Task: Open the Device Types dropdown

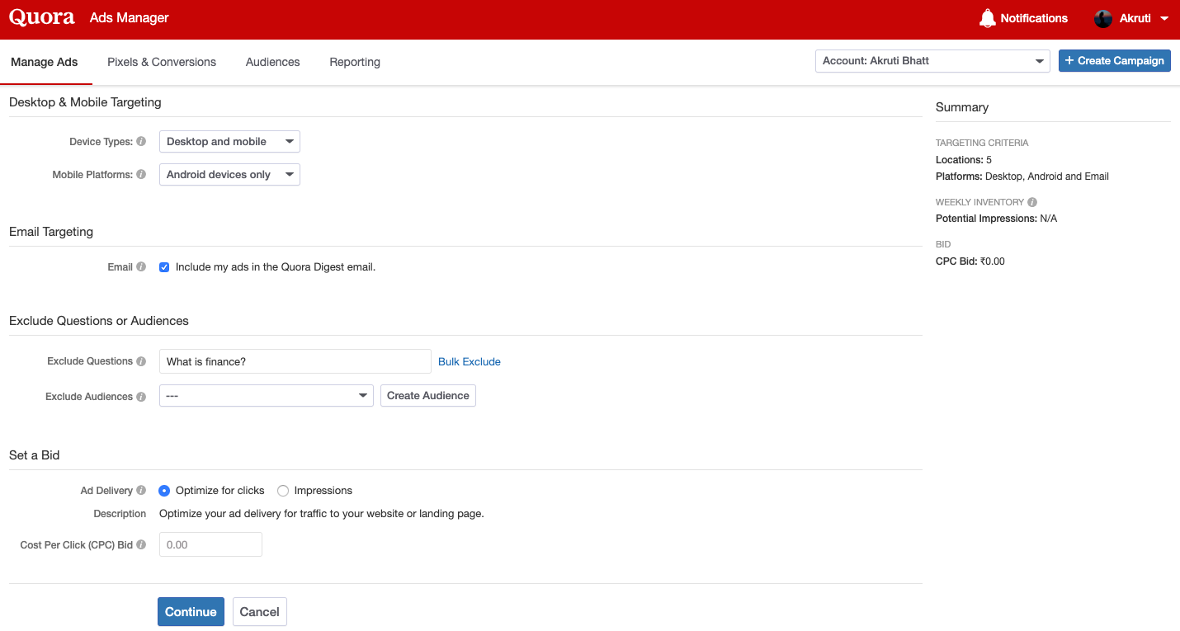Action: [x=229, y=142]
